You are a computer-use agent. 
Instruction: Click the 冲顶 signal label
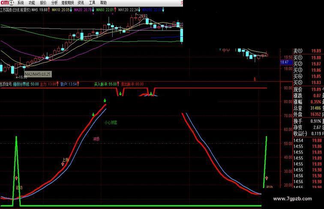pyautogui.click(x=96, y=139)
